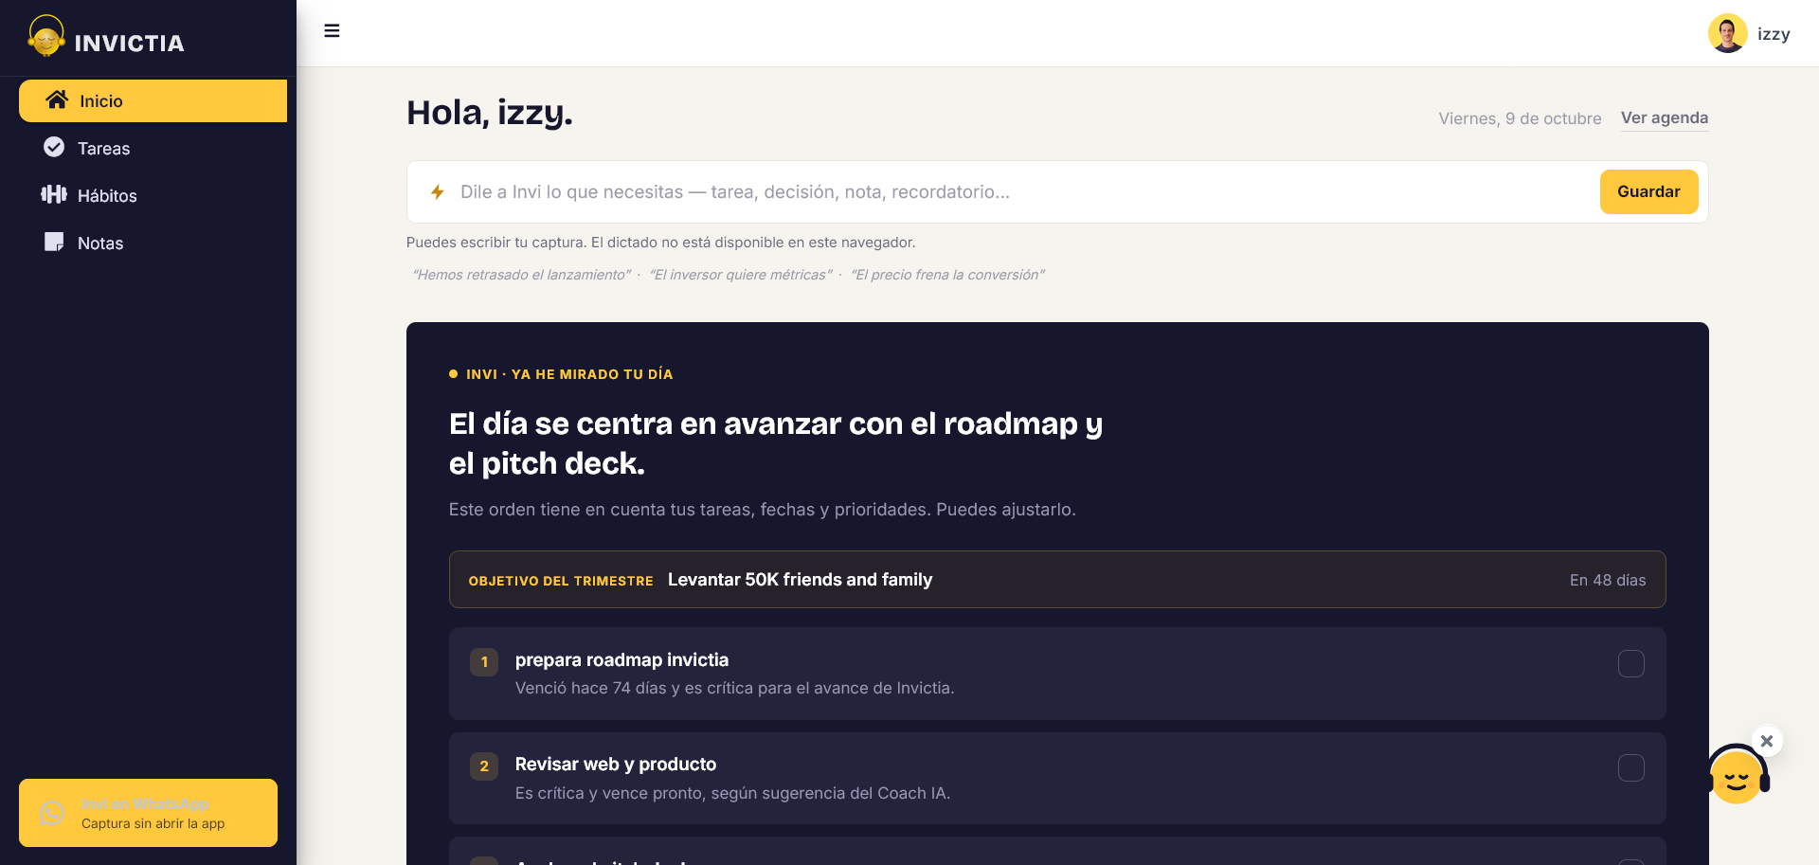Click the home icon beside Inicio
The width and height of the screenshot is (1819, 865).
click(57, 100)
